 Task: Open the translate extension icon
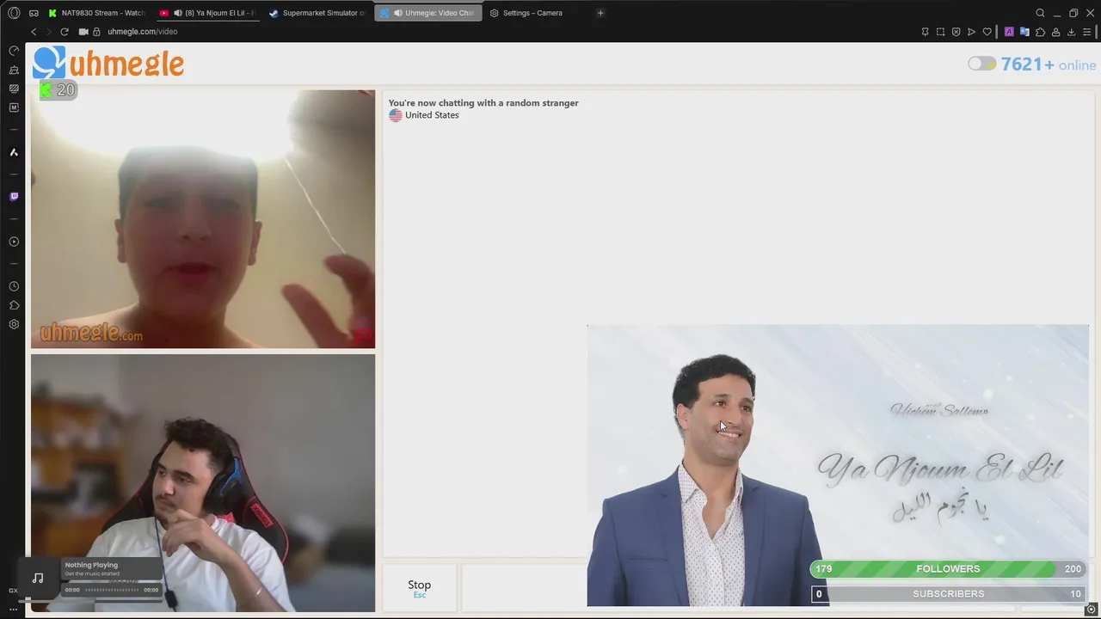1024,32
